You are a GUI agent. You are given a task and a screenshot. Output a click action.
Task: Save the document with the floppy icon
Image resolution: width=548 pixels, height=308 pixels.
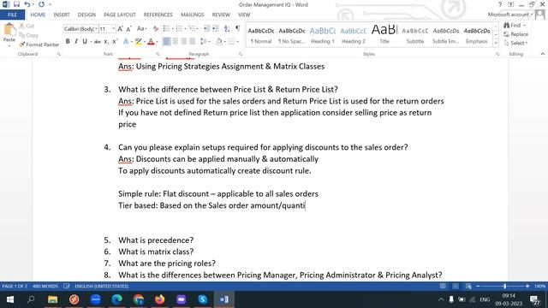[16, 4]
